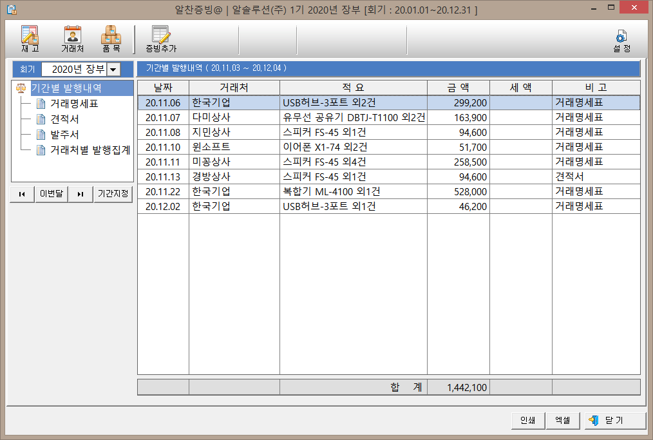The width and height of the screenshot is (653, 440).
Task: Click the 거래명세표 tree document icon
Action: [x=41, y=103]
